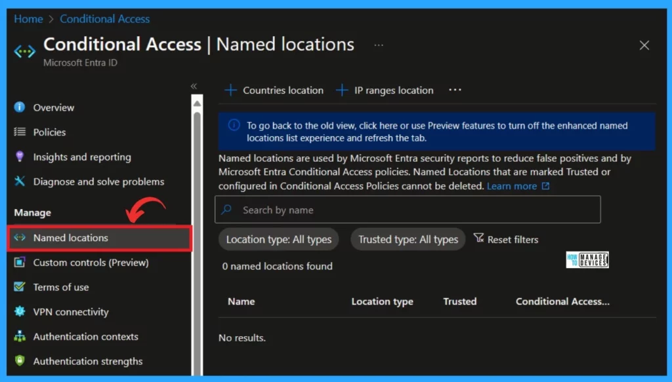Click the Policies list icon

pyautogui.click(x=20, y=132)
